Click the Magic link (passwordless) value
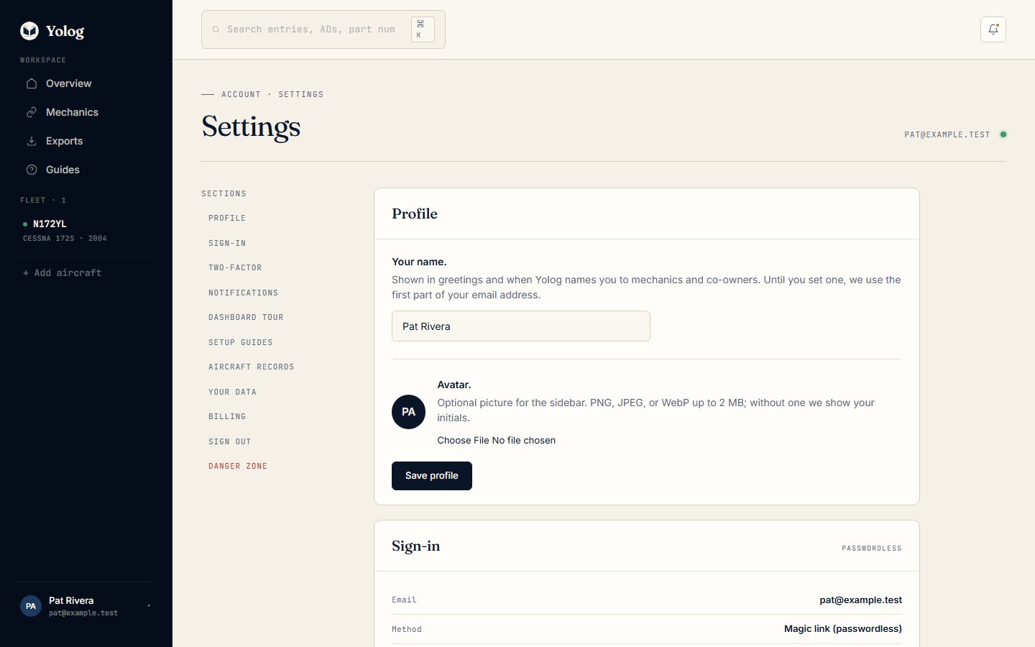This screenshot has width=1035, height=647. point(843,628)
